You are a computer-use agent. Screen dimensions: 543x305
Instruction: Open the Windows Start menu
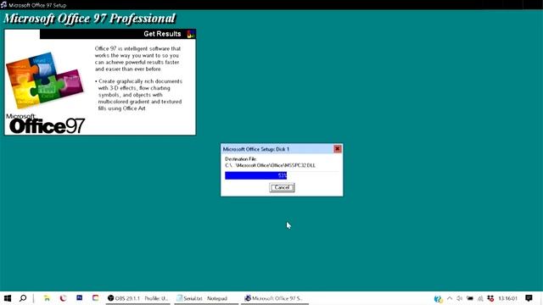tap(8, 298)
